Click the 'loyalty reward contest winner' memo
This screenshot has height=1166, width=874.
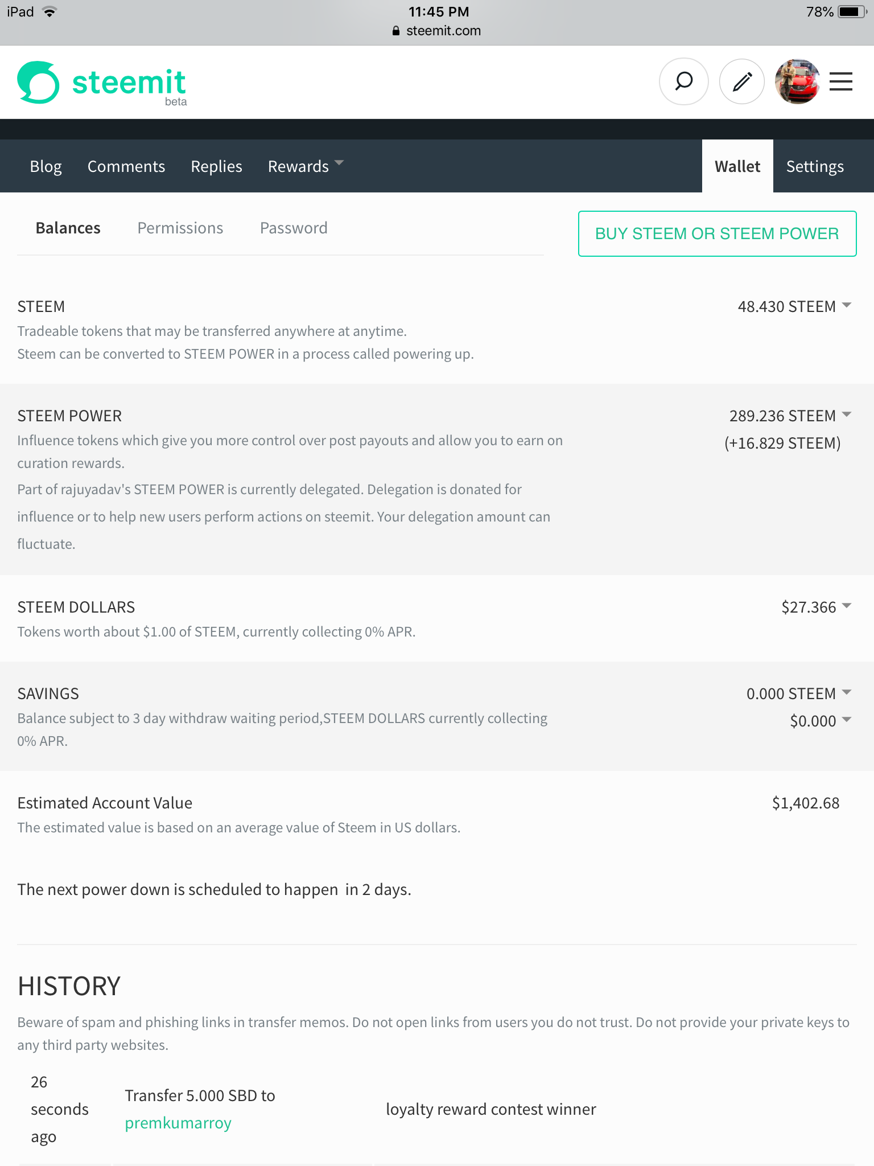pyautogui.click(x=491, y=1109)
